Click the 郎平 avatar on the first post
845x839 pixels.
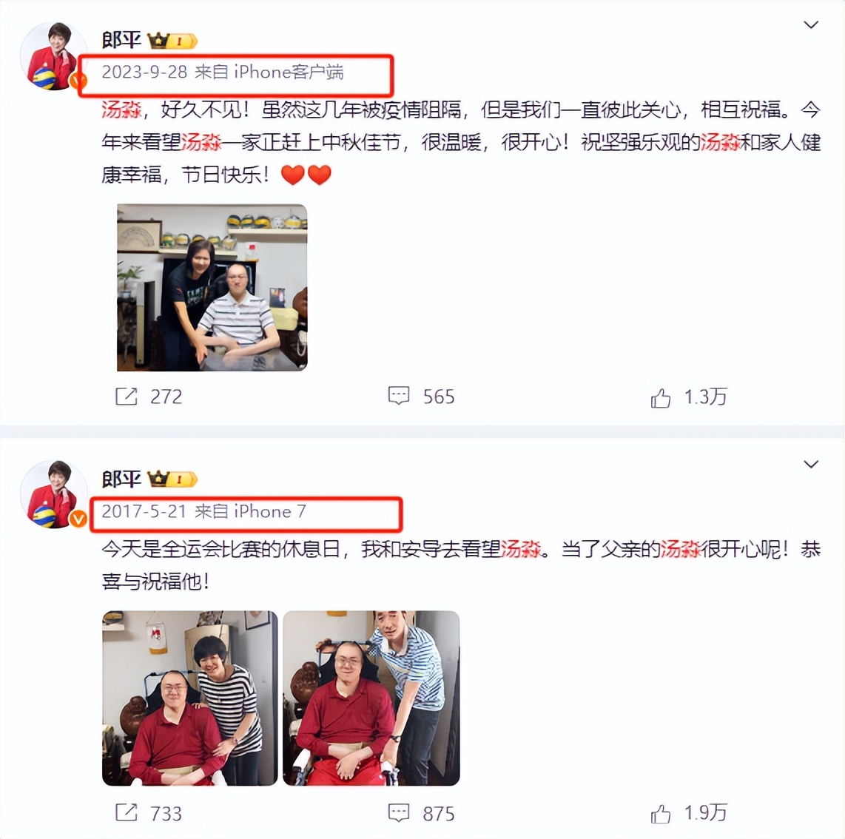[x=53, y=55]
